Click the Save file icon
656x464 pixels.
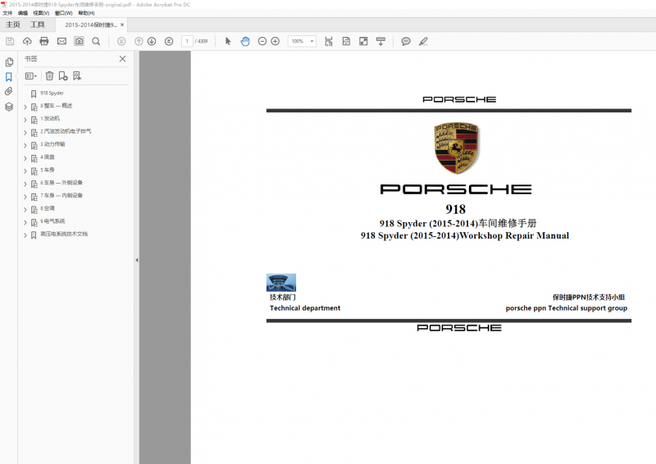[x=10, y=41]
